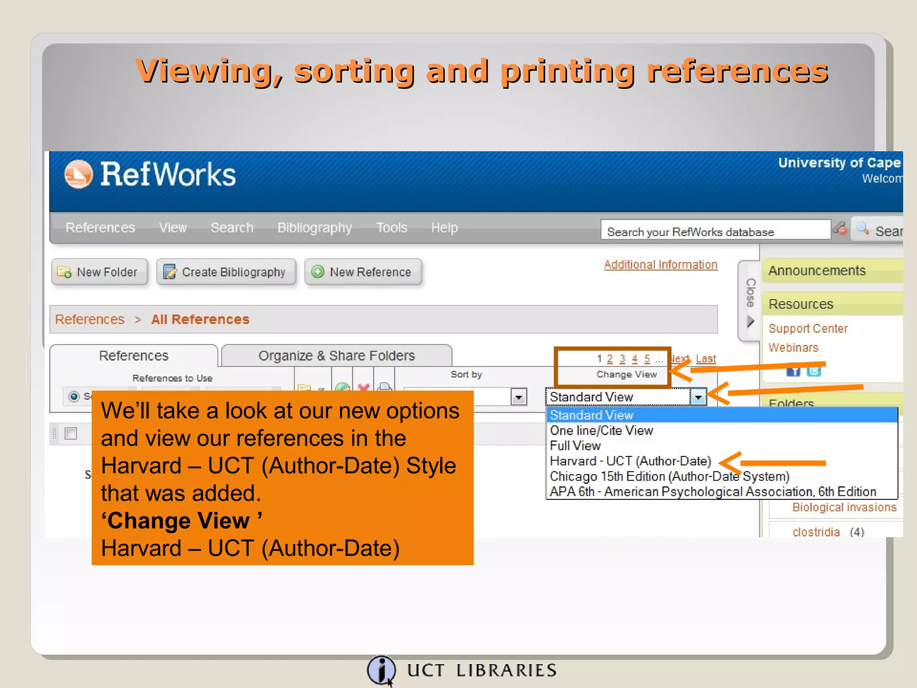Choose APA 6th Edition view option
This screenshot has width=917, height=688.
pos(722,491)
